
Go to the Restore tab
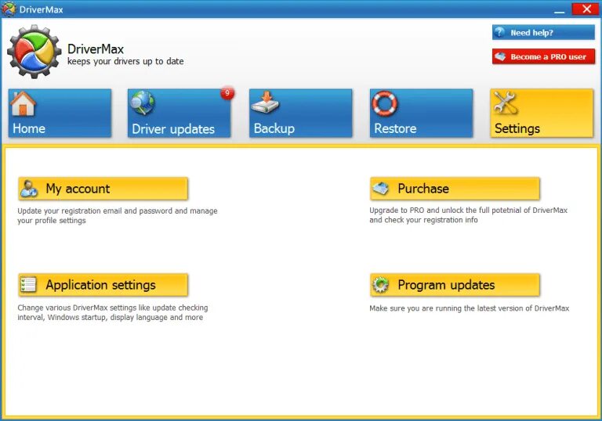coord(421,113)
